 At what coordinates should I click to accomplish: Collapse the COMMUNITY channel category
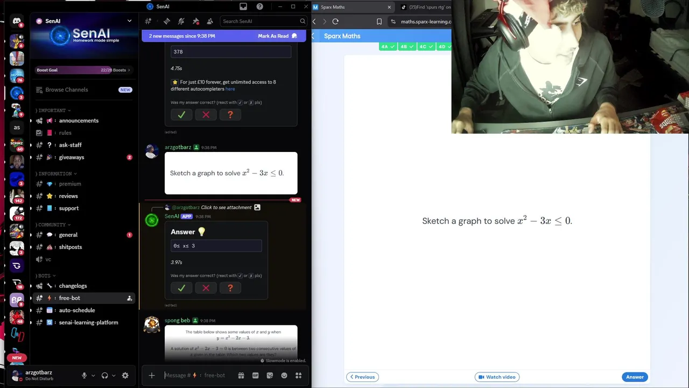pos(53,225)
